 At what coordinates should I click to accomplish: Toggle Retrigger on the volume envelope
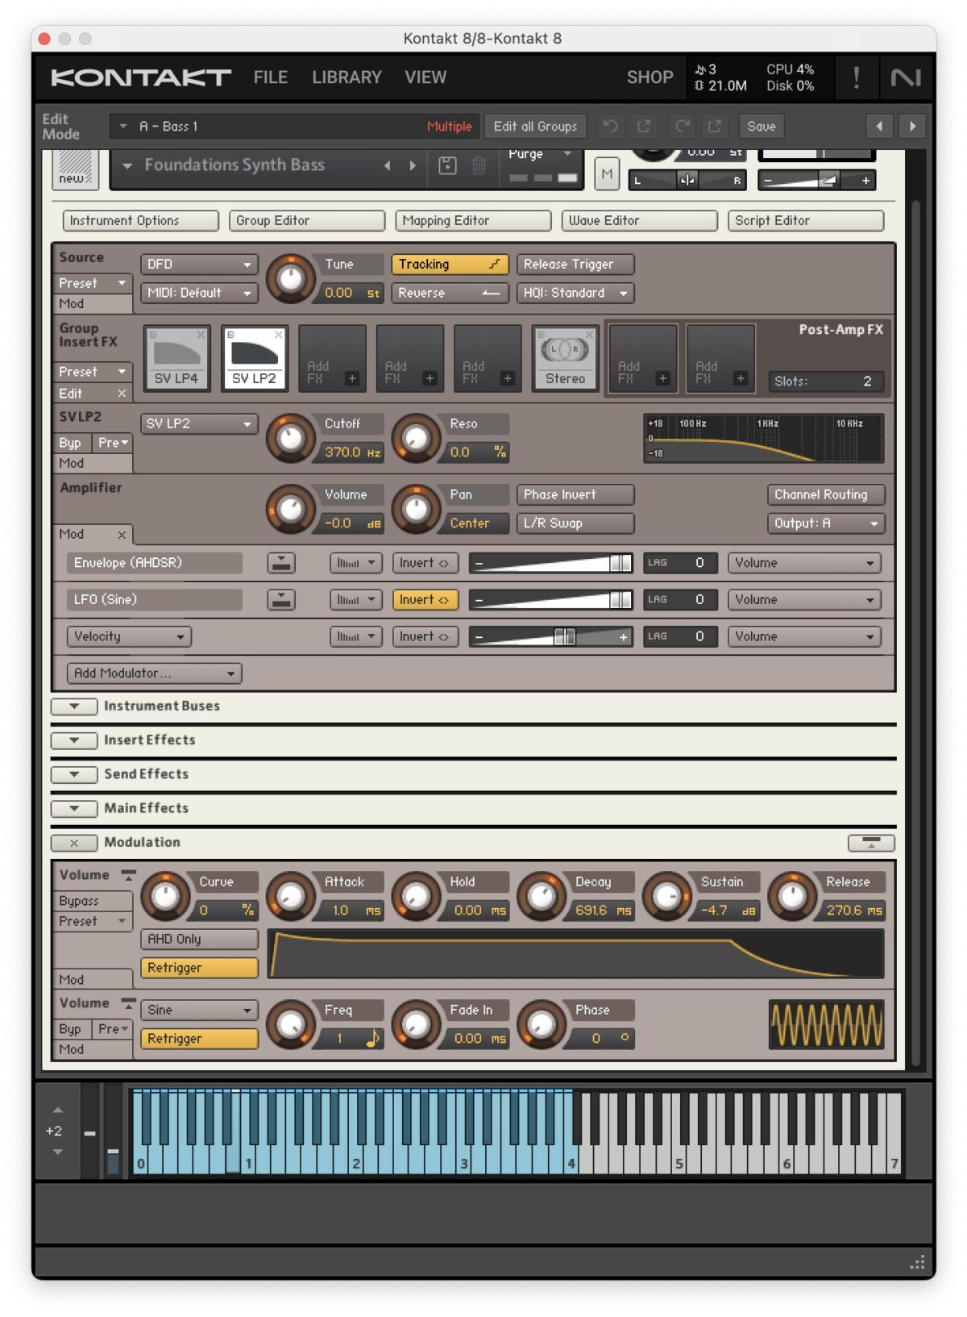point(200,968)
